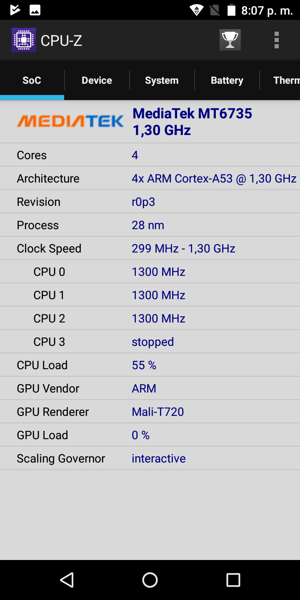Tap the GPU Renderer Mali-T720 row

point(150,412)
